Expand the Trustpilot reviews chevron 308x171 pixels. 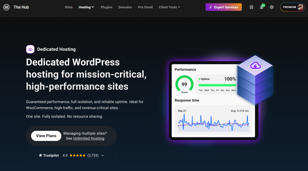coord(102,155)
